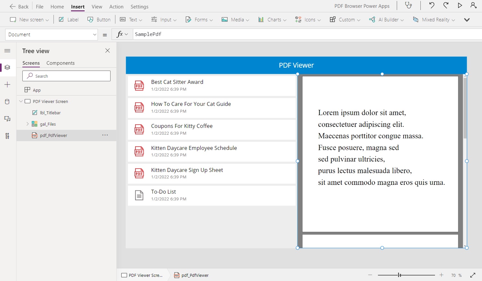
Task: Expand the gal_Files gallery in Tree view
Action: 28,124
